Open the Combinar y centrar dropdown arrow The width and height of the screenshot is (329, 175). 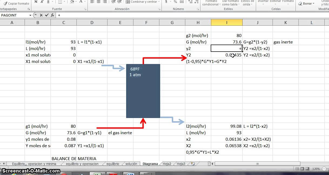[x=159, y=2]
